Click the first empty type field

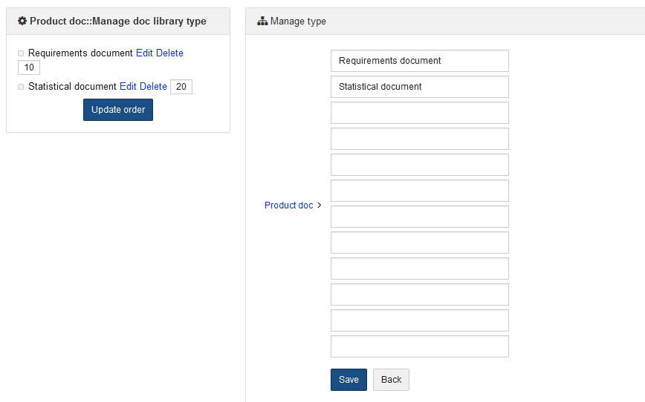click(x=419, y=113)
